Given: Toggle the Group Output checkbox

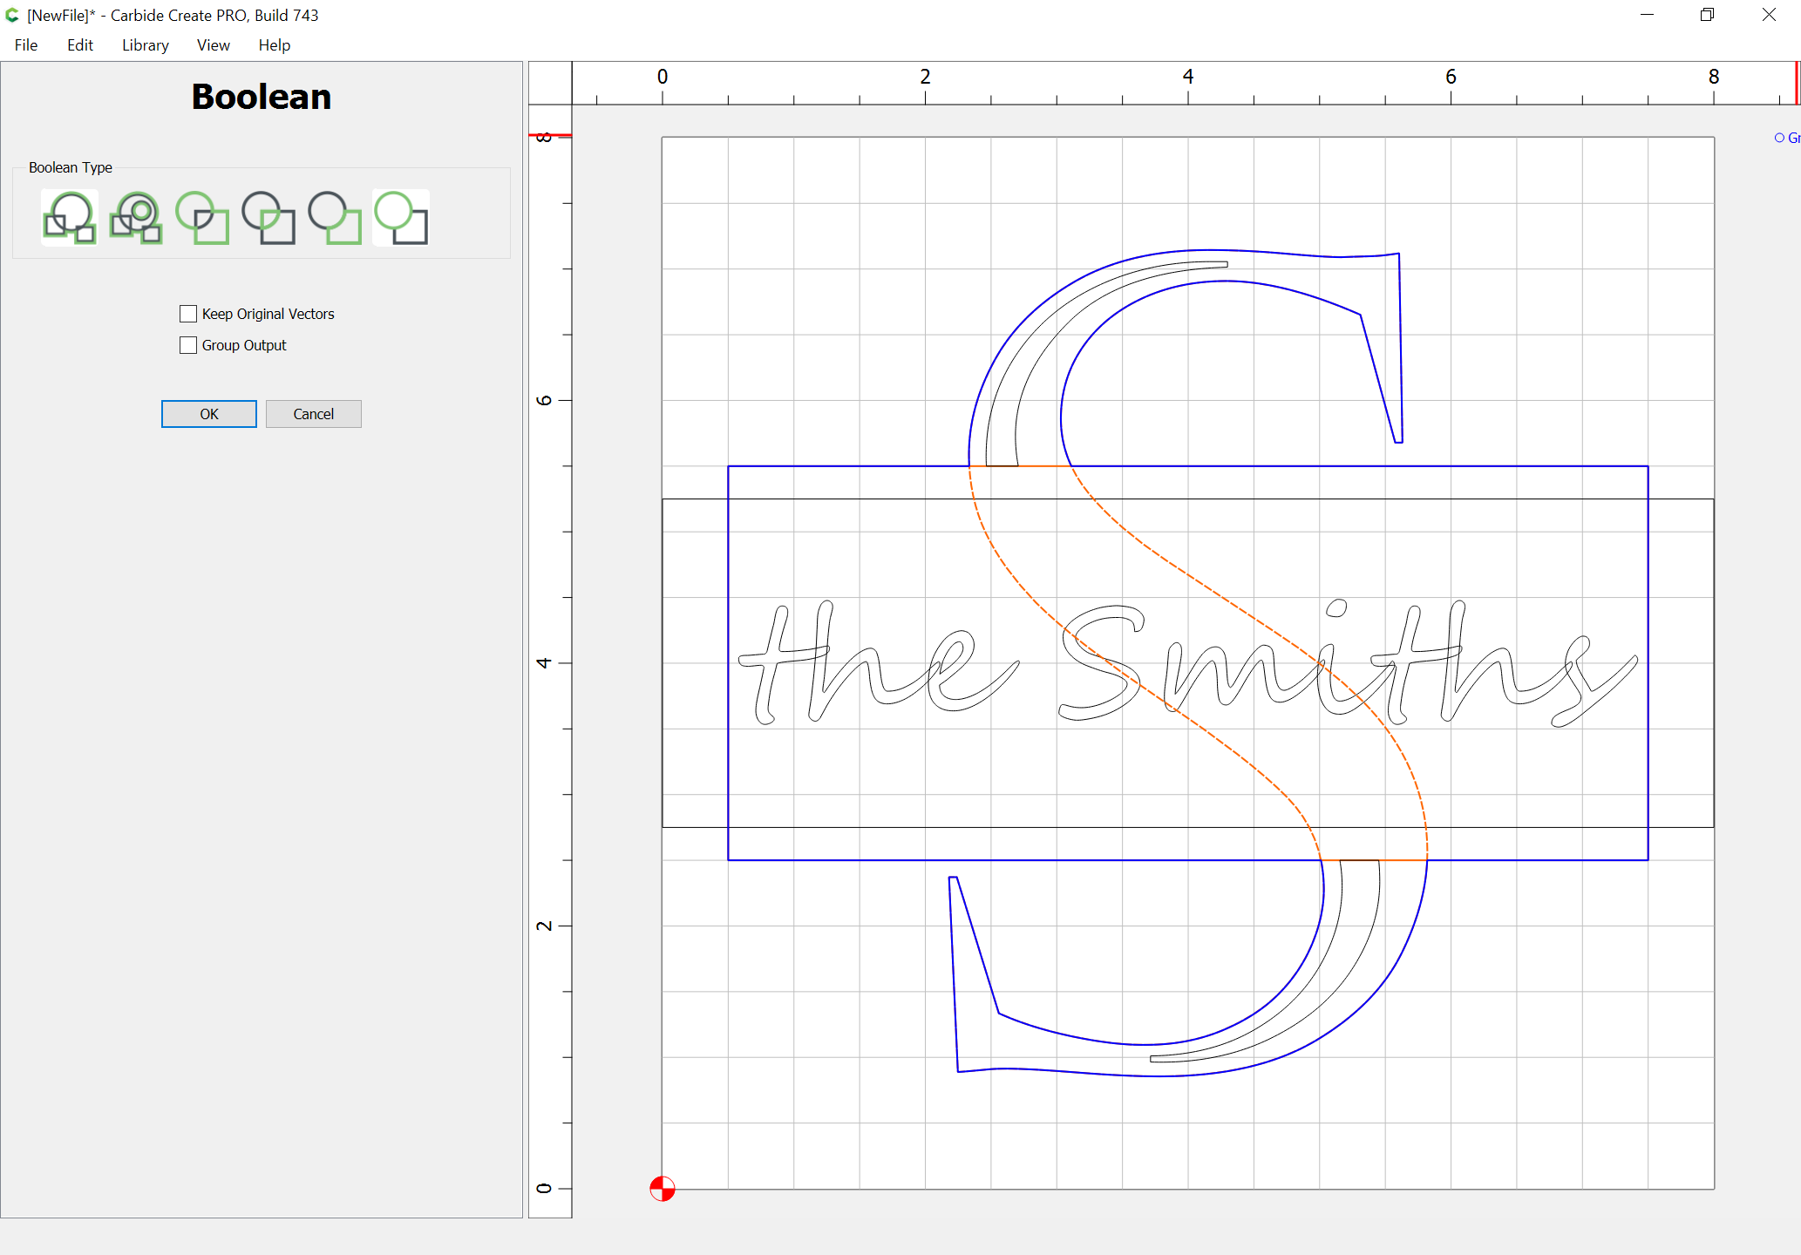Looking at the screenshot, I should [x=188, y=345].
